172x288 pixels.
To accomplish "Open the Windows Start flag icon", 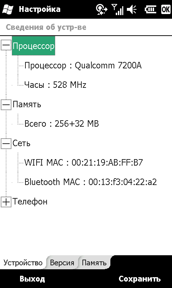I will (7, 9).
